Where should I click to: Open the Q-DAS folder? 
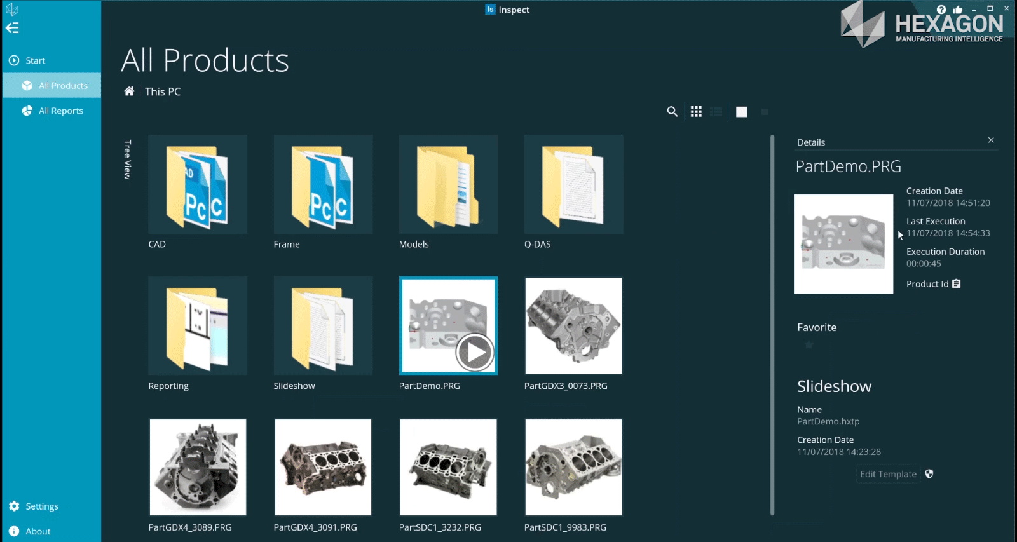point(573,184)
